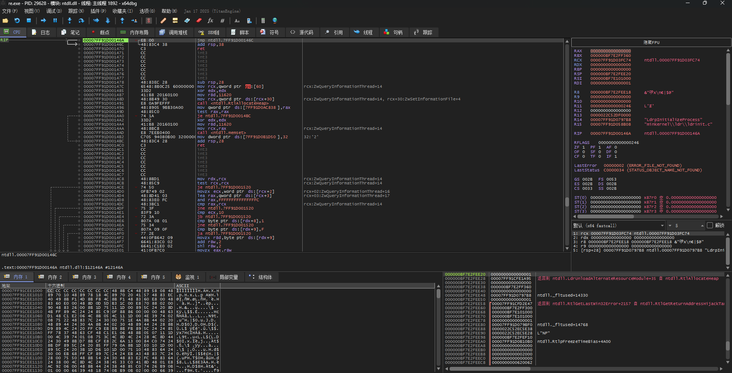Image resolution: width=732 pixels, height=373 pixels.
Task: Execute till return with the up-arrow icon
Action: point(122,21)
